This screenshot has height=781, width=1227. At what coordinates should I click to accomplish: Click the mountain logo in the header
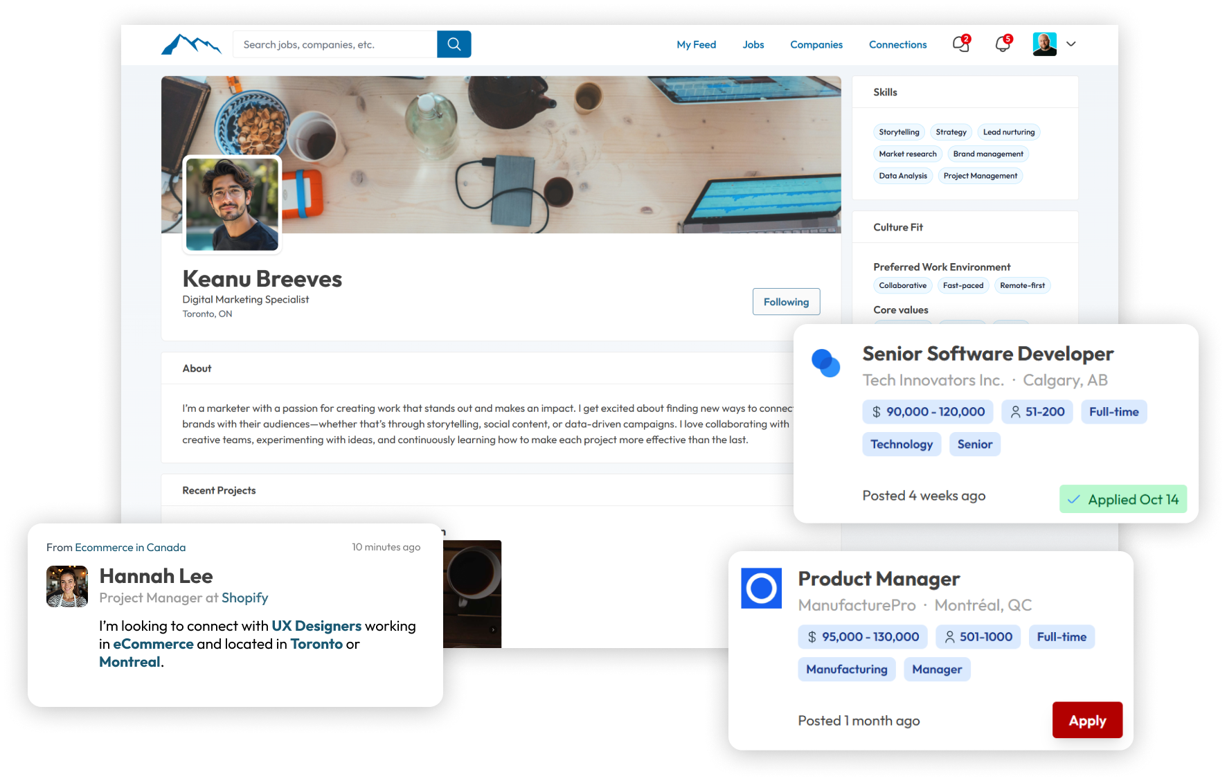click(x=191, y=44)
